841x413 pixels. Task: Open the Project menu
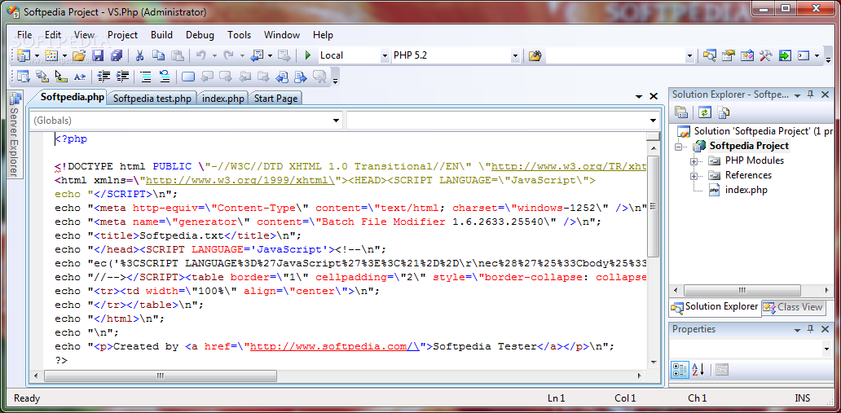point(123,35)
